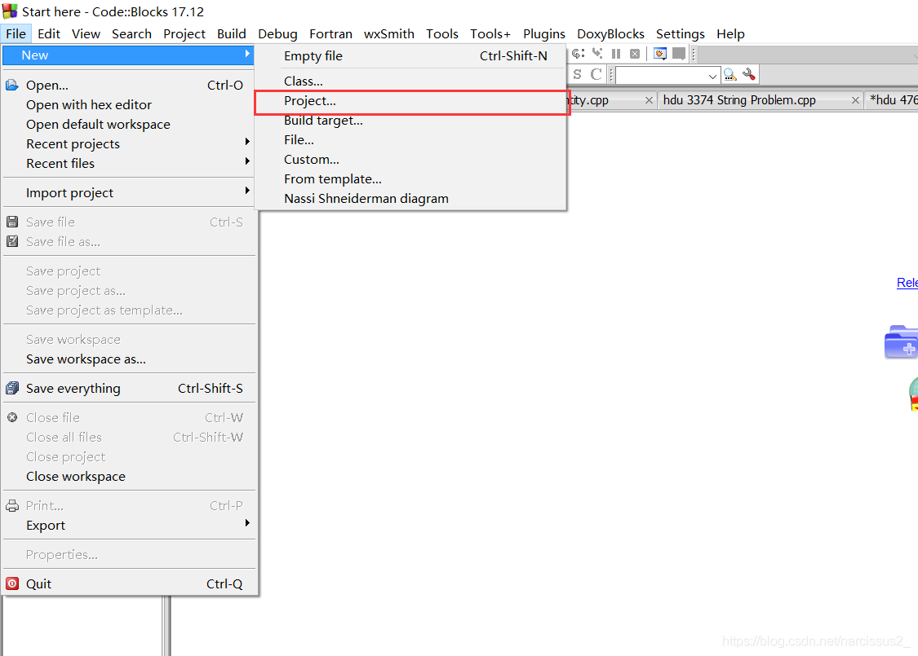Open the File menu
Viewport: 918px width, 656px height.
click(16, 34)
